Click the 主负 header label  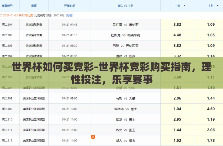[x=177, y=6]
